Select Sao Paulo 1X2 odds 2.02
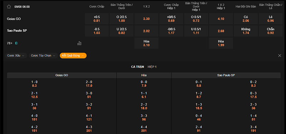The image size is (286, 134). pos(147,31)
